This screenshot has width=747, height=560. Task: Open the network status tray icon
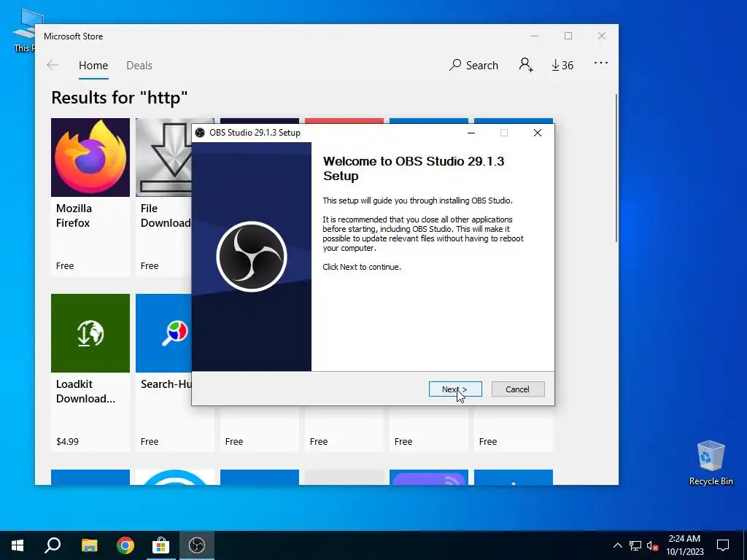pos(635,545)
